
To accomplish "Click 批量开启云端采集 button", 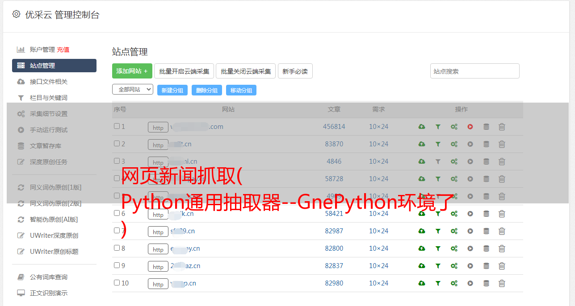I will pos(184,71).
